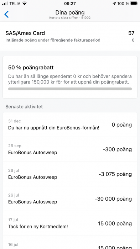
Task: Tap the location arrow status icon
Action: (114, 4)
